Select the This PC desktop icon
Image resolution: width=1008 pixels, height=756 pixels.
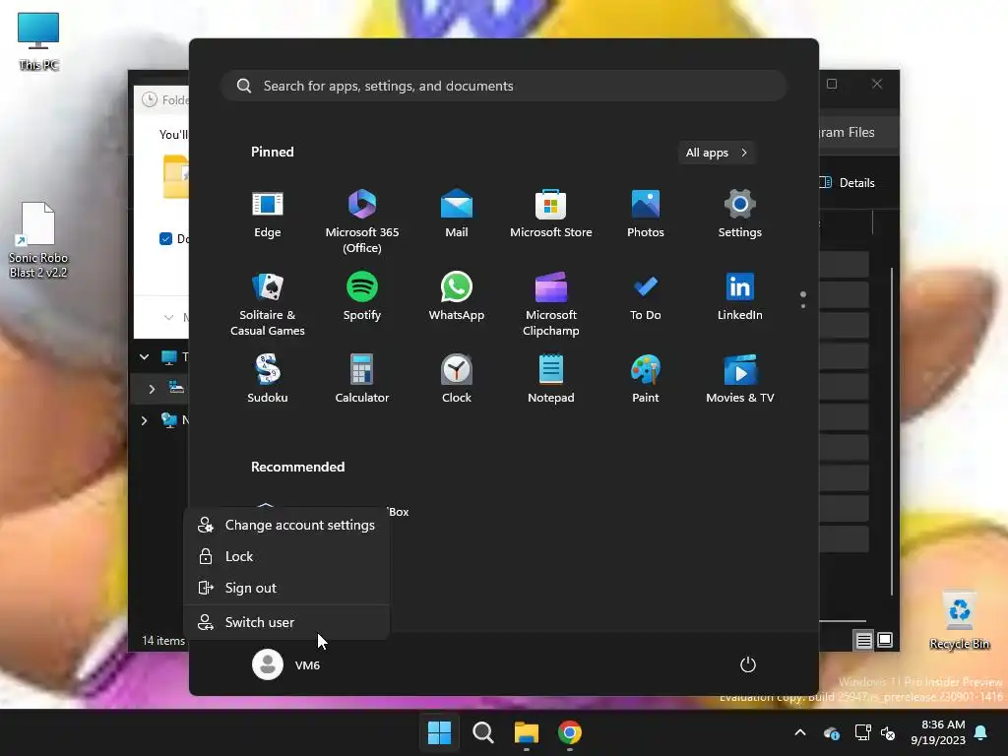click(x=38, y=41)
